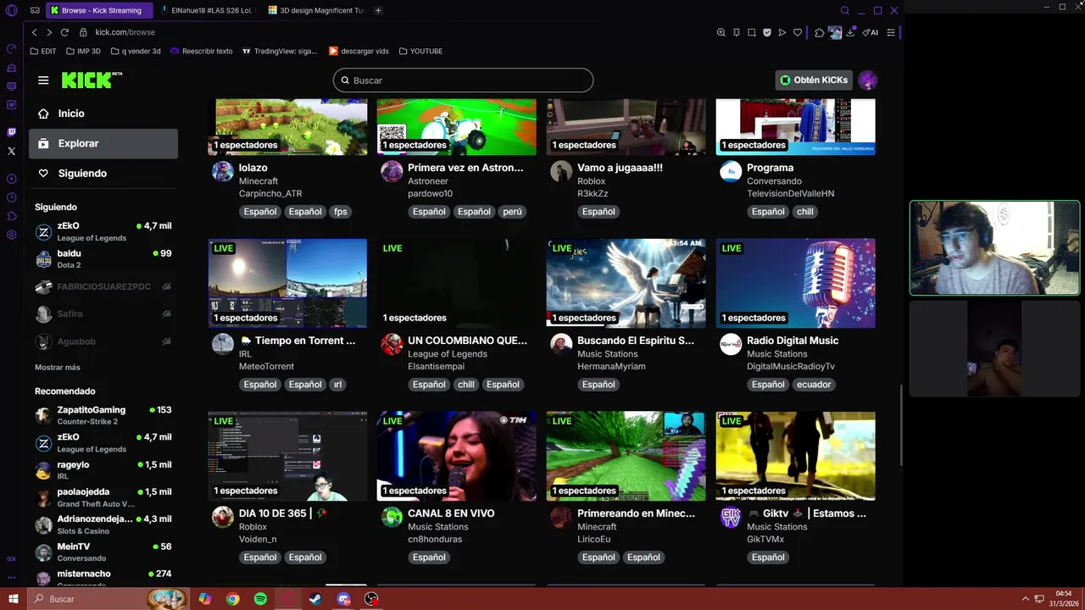Go forward in browser history
The height and width of the screenshot is (610, 1085).
tap(49, 32)
